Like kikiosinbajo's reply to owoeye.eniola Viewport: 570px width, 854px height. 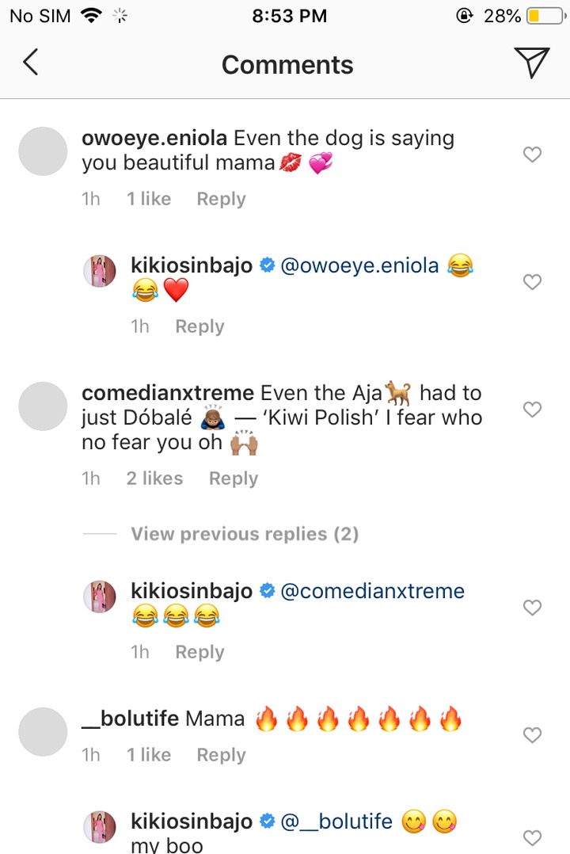[x=533, y=281]
